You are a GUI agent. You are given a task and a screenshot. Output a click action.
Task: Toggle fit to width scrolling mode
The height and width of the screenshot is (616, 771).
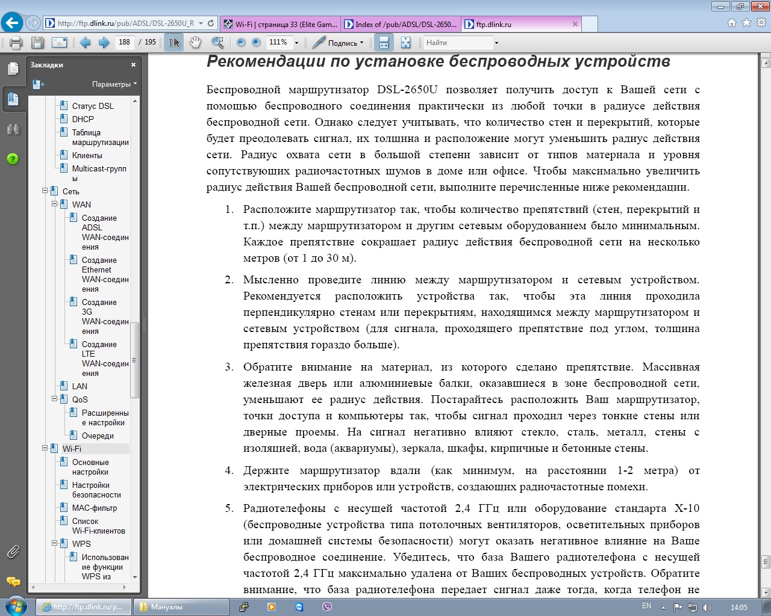383,43
